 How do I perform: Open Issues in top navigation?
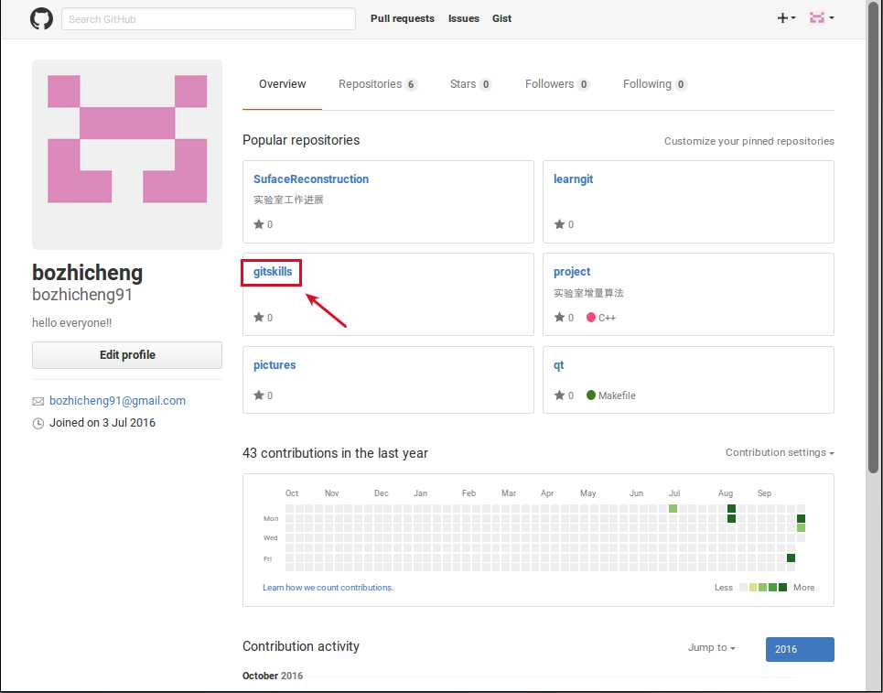pos(464,18)
